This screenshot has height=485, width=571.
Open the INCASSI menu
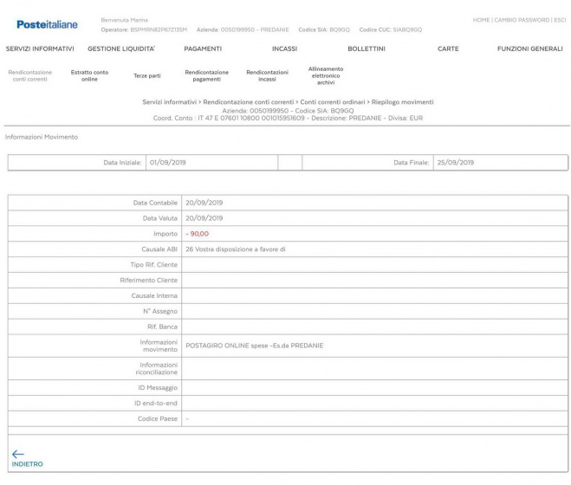(x=285, y=48)
